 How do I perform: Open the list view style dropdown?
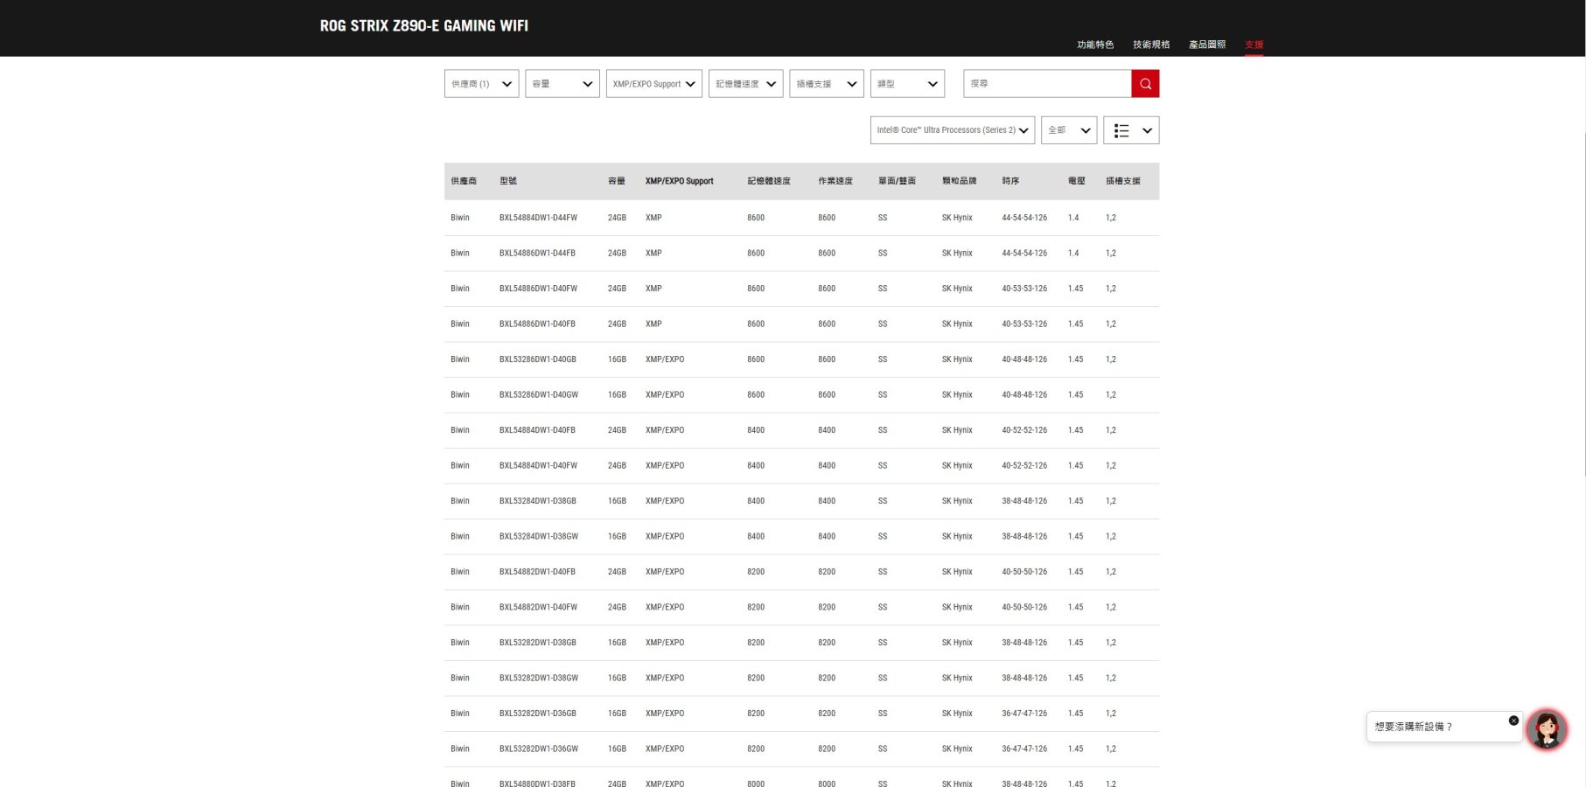coord(1131,130)
